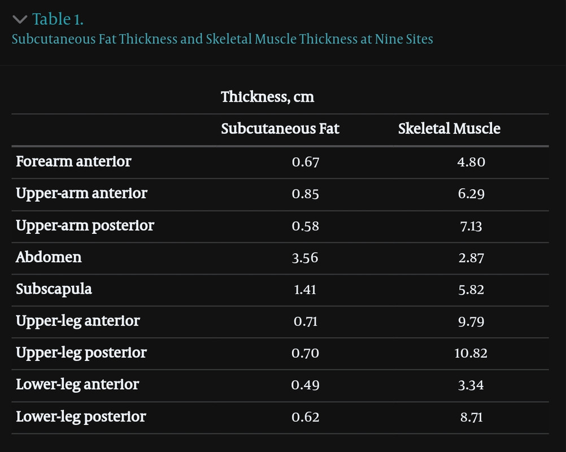566x452 pixels.
Task: Select the Lower-leg posterior muscle value 8.71
Action: pos(471,418)
